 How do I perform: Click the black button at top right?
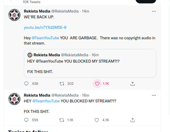[146, 1]
